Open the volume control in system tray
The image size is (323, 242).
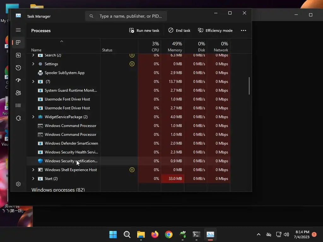pos(286,234)
